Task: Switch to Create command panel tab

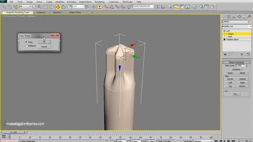Action: pos(224,17)
